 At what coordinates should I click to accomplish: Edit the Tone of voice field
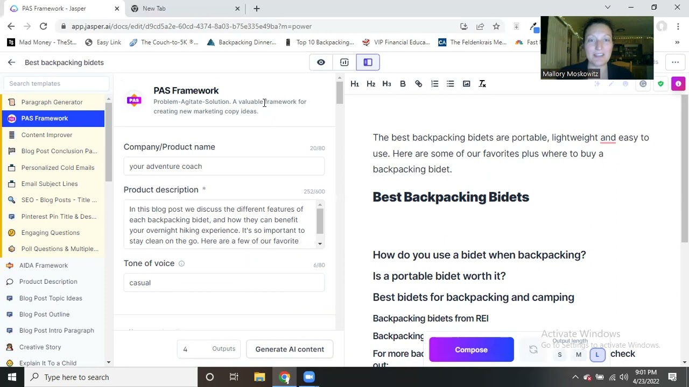click(224, 283)
